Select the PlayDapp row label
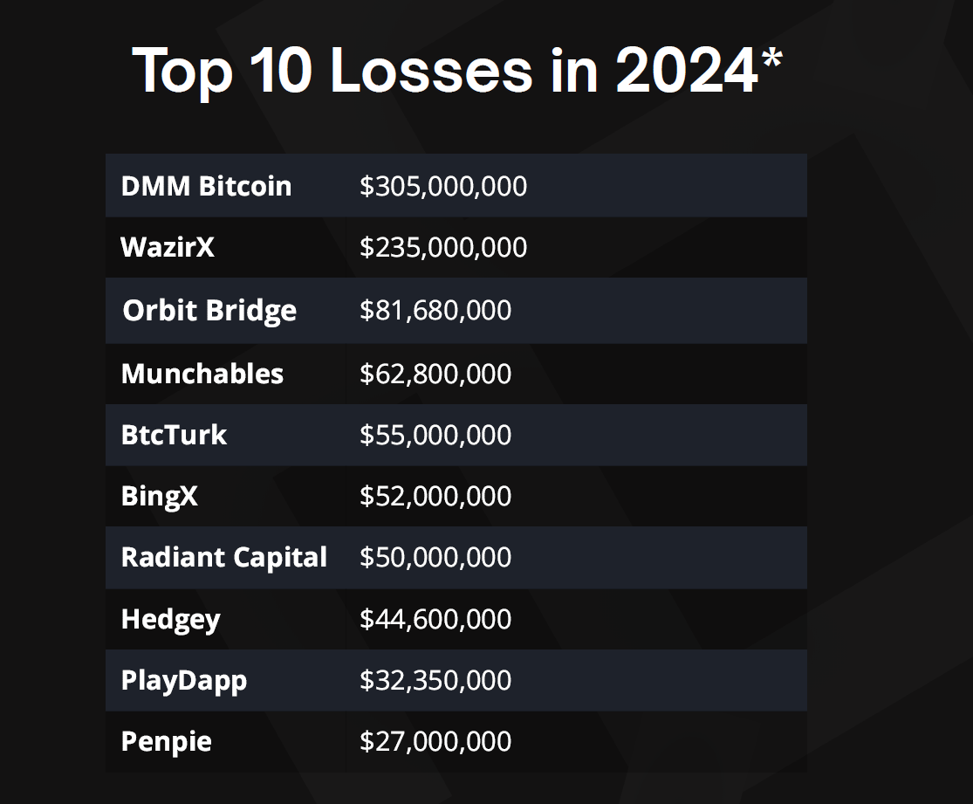 [x=183, y=680]
